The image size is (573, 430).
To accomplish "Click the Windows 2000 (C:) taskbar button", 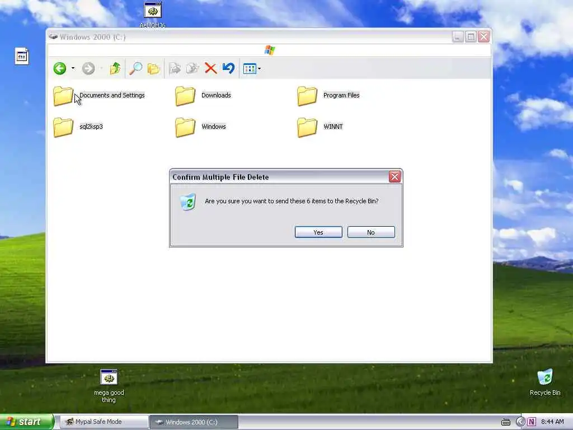I will (194, 422).
